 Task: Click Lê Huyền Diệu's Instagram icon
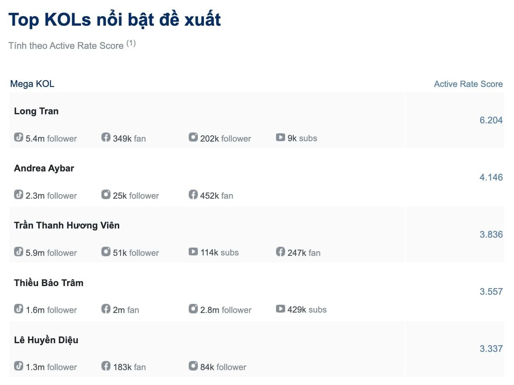click(x=193, y=366)
